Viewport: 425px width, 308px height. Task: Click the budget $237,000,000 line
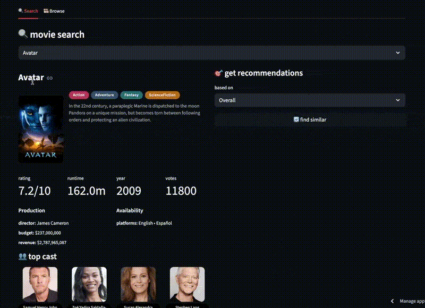point(39,233)
